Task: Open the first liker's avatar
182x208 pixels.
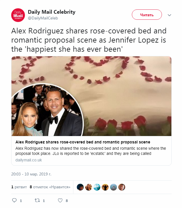Action: [x=80, y=187]
